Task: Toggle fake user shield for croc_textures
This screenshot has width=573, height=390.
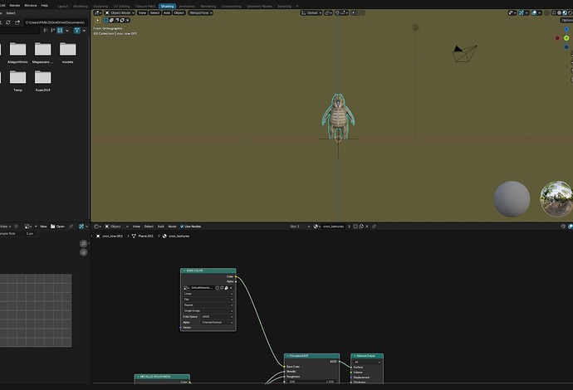Action: pyautogui.click(x=355, y=227)
